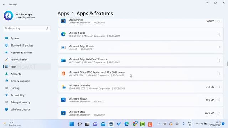Open Microsoft Edge from the taskbar
228x128 pixels.
tap(127, 124)
